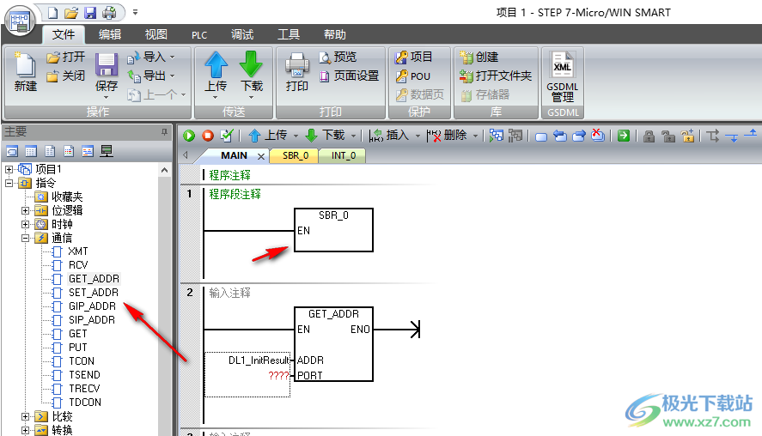Expand the 项目1 tree node
The width and height of the screenshot is (762, 436).
[x=9, y=169]
